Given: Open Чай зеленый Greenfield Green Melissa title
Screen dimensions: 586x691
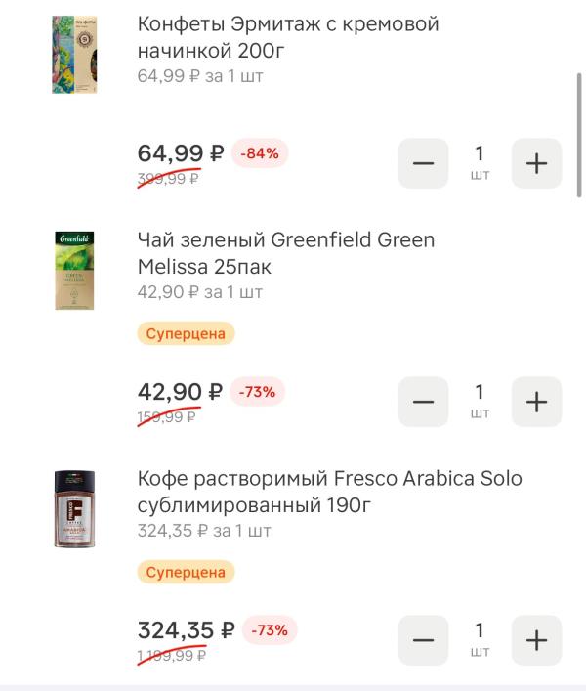Looking at the screenshot, I should tap(286, 253).
